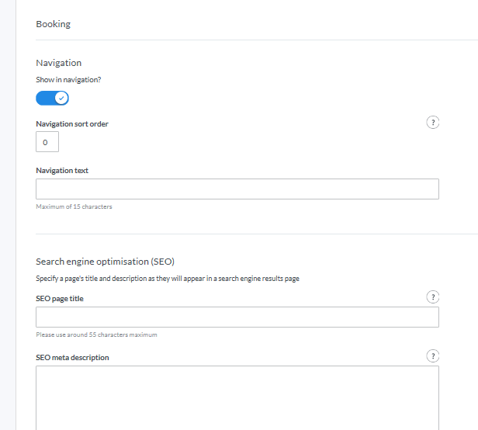
Task: Click into the SEO page title field
Action: (237, 317)
